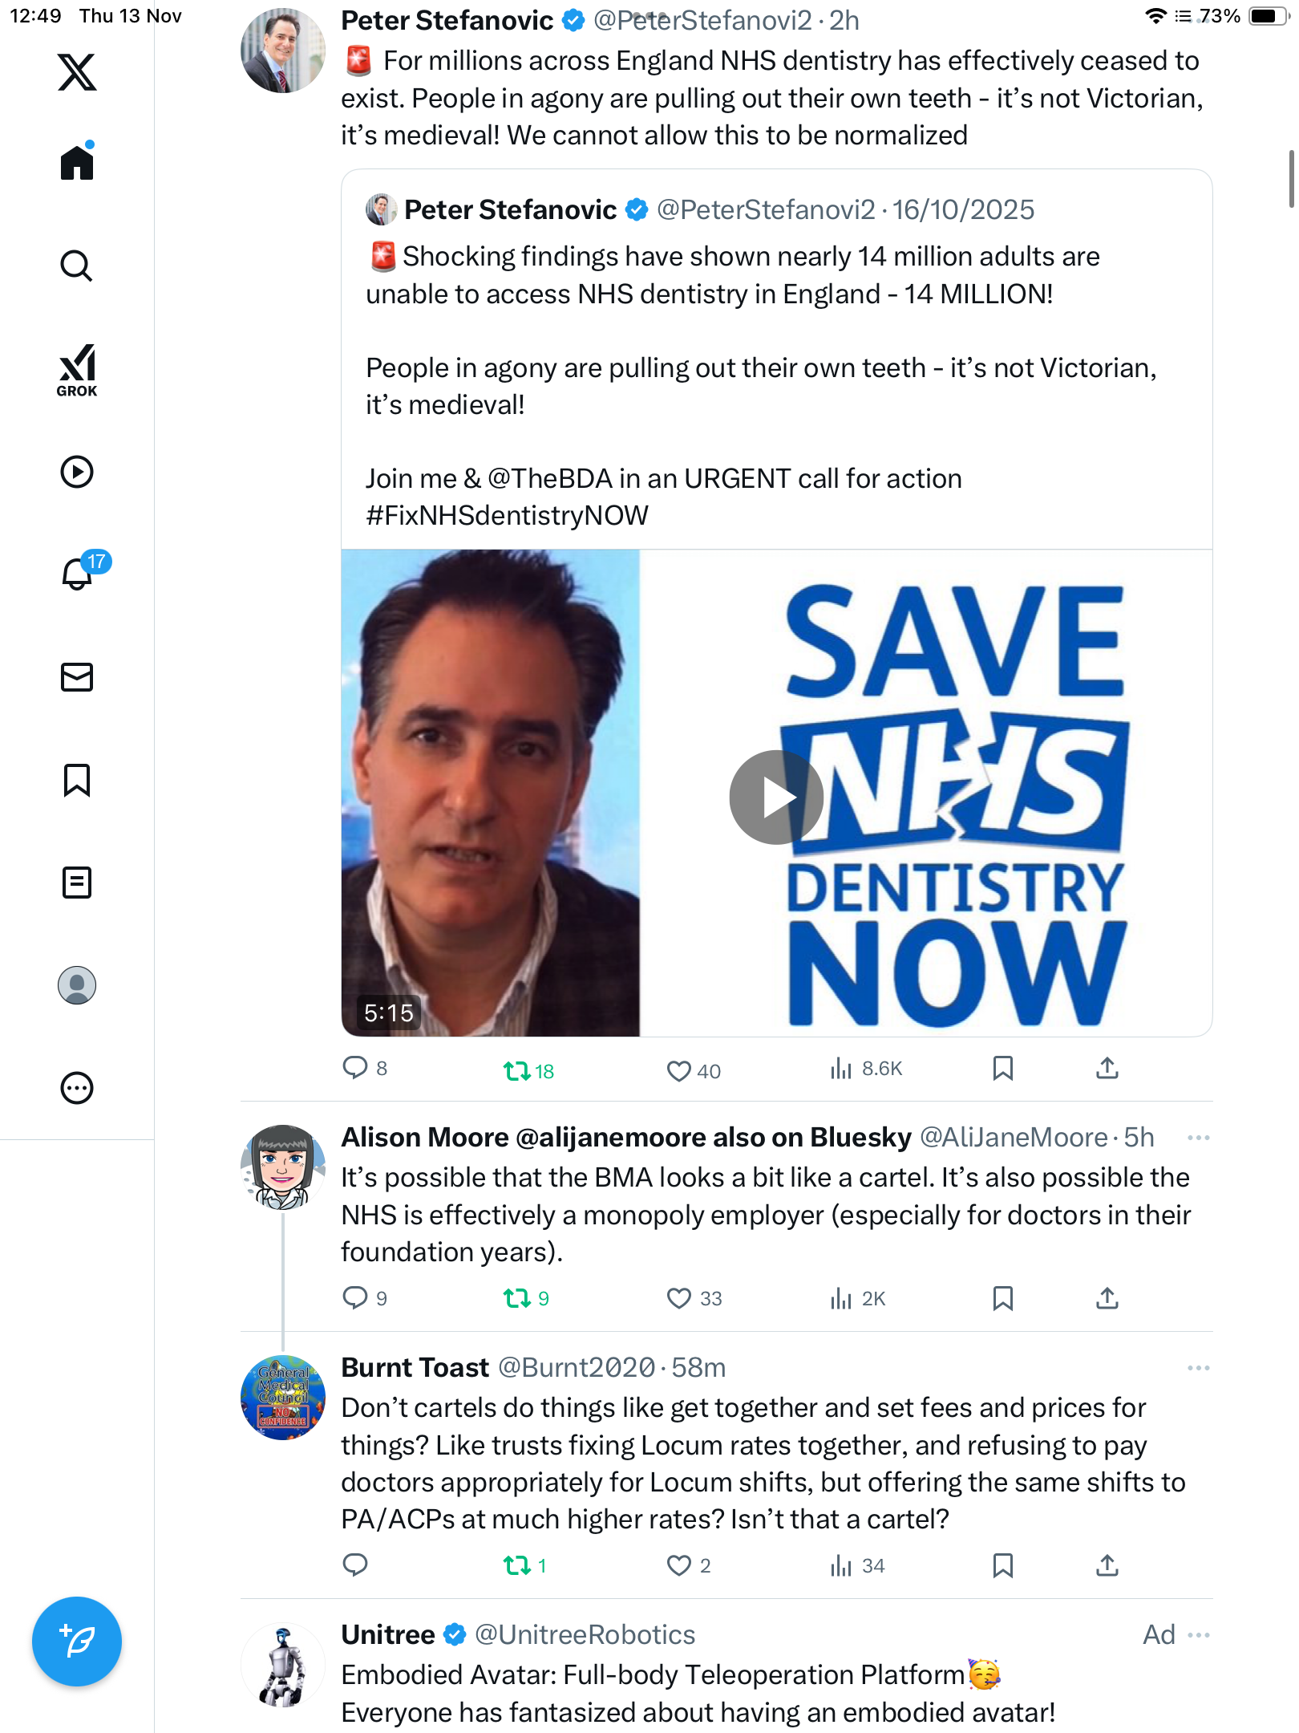
Task: Open the #FixNHSdentistryNOW hashtag
Action: click(x=507, y=515)
